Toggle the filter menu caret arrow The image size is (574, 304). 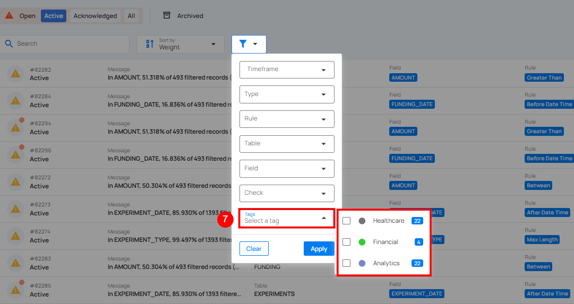click(x=255, y=44)
